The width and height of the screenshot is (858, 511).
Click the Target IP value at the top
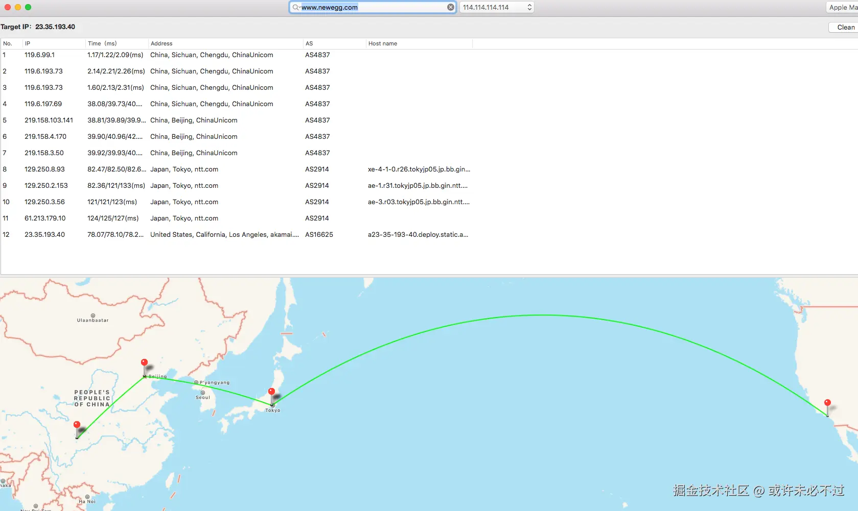pyautogui.click(x=55, y=27)
